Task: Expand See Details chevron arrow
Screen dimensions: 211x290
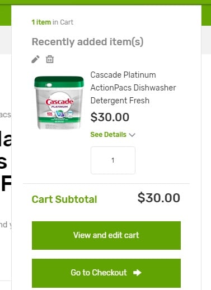Action: pos(132,135)
